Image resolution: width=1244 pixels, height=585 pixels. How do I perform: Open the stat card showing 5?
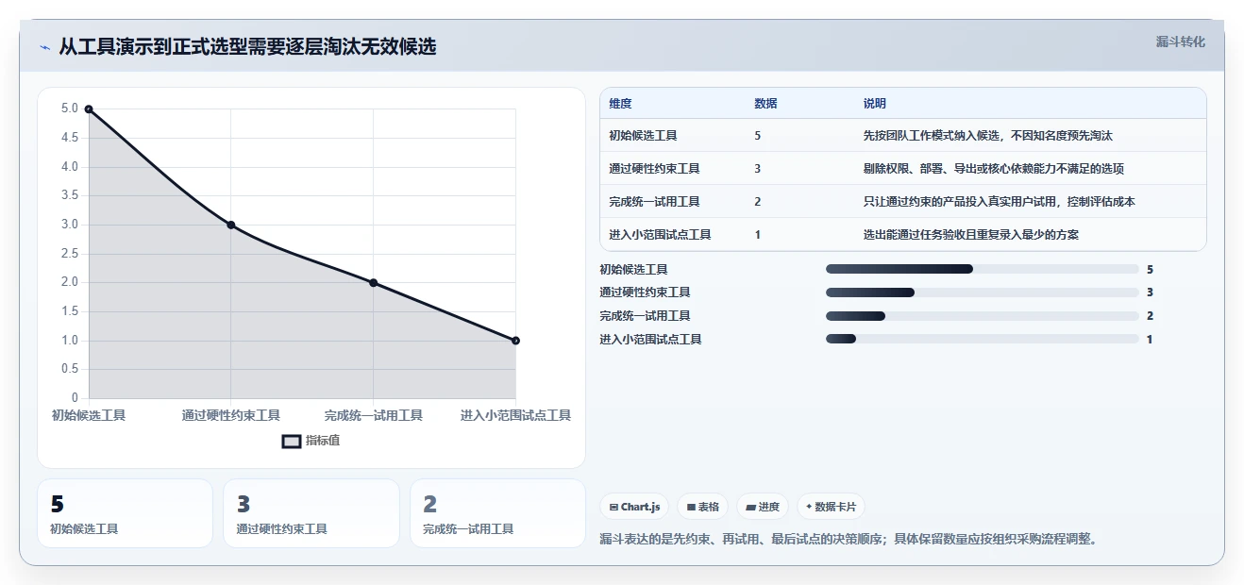pos(126,513)
